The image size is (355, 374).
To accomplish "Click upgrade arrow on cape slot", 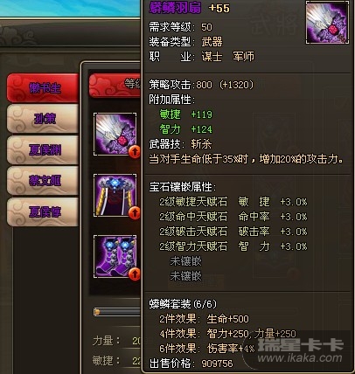I will [135, 213].
